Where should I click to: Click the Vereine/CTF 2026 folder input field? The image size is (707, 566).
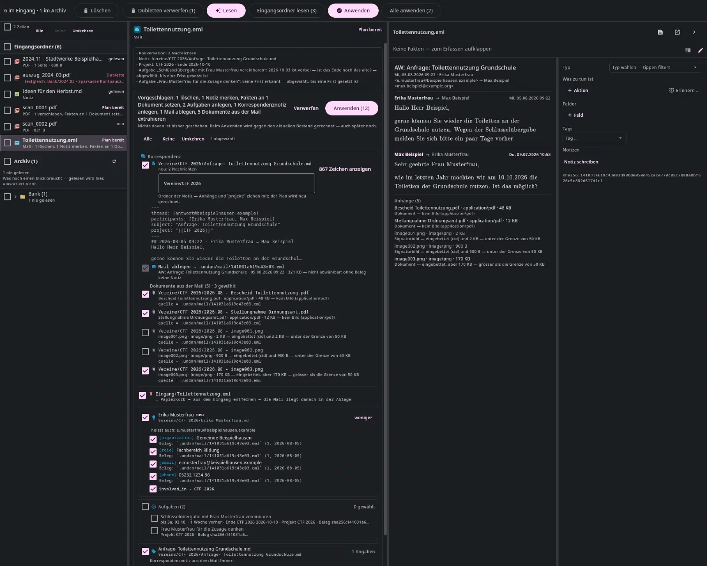(236, 183)
